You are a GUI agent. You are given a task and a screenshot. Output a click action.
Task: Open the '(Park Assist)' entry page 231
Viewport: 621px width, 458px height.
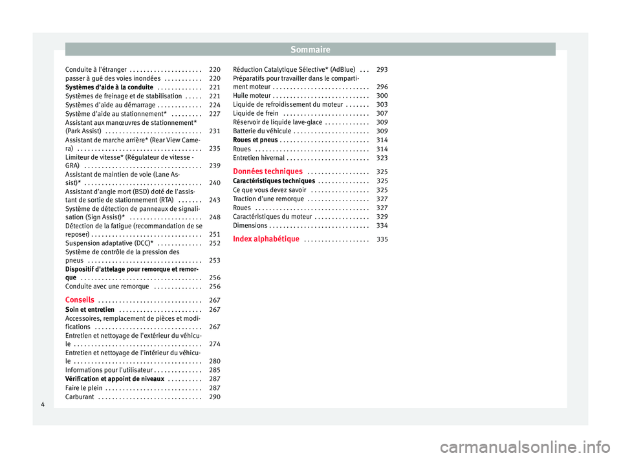(142, 131)
